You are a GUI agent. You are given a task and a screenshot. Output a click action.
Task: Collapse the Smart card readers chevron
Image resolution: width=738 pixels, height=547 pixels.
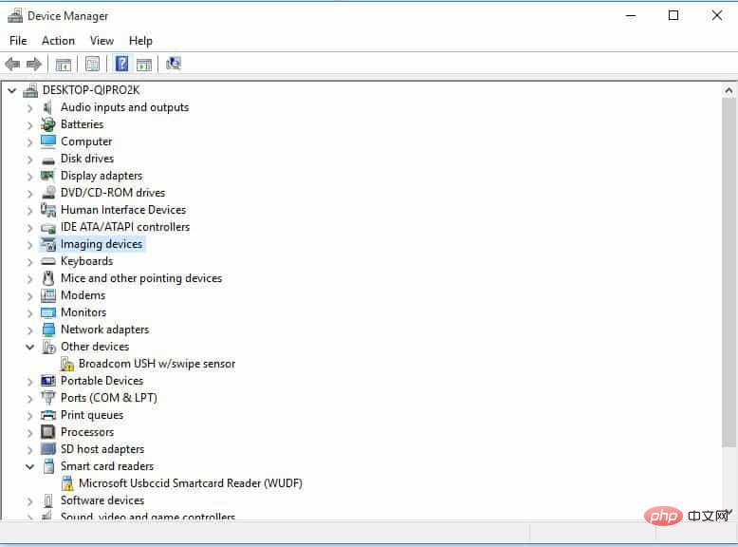30,466
